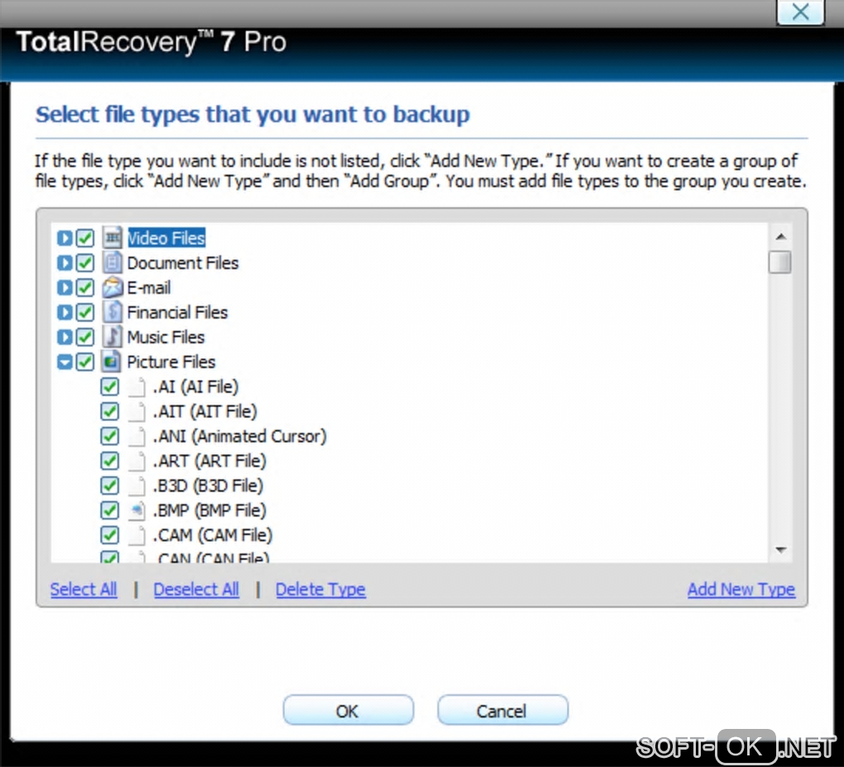This screenshot has width=844, height=767.
Task: Click the Document Files page icon
Action: tap(112, 262)
